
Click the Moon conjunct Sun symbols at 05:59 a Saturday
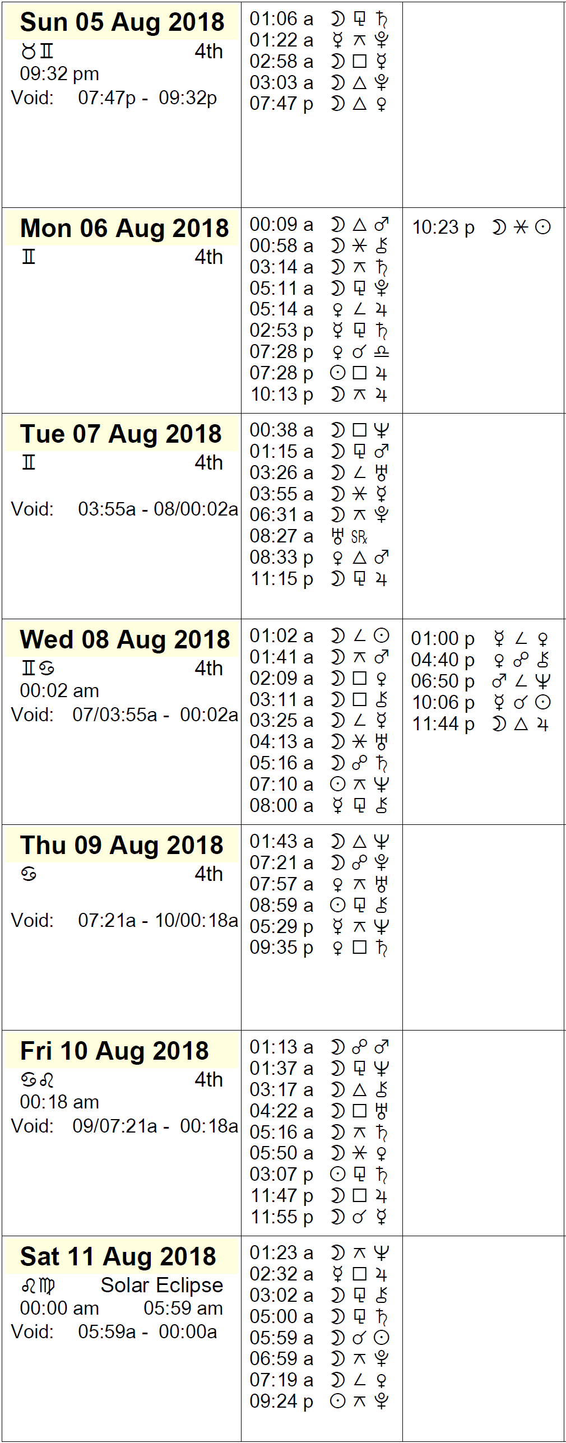coord(359,1338)
